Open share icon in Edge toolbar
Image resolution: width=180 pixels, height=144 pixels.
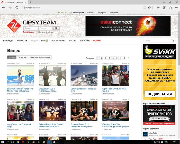click(x=170, y=7)
